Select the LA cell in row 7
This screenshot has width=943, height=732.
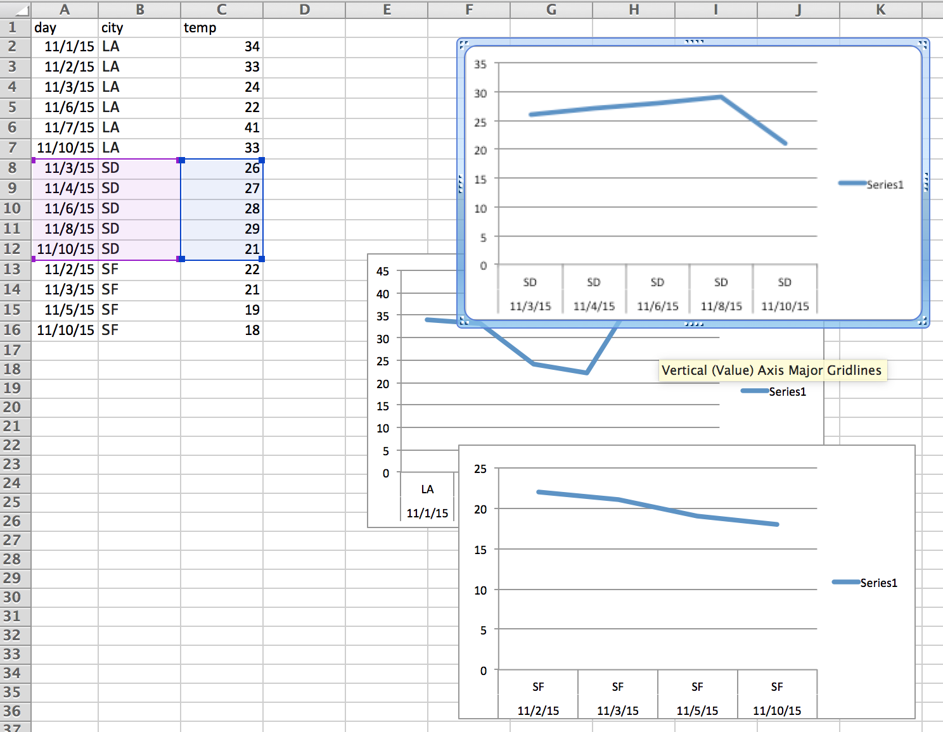[x=139, y=148]
